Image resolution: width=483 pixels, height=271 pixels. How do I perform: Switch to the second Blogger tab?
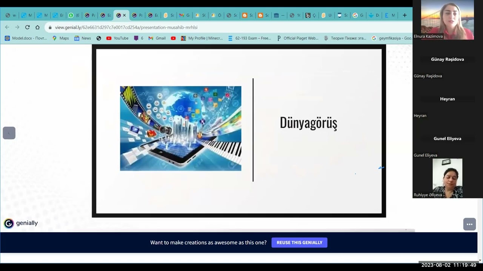[263, 15]
